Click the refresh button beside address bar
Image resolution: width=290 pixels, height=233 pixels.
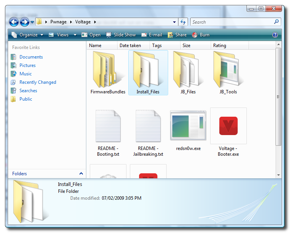(183, 22)
